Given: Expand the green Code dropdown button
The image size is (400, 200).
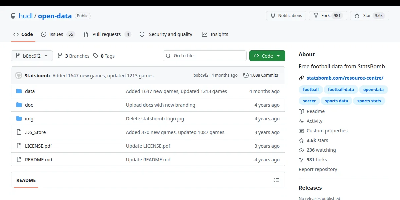Looking at the screenshot, I should [x=267, y=56].
